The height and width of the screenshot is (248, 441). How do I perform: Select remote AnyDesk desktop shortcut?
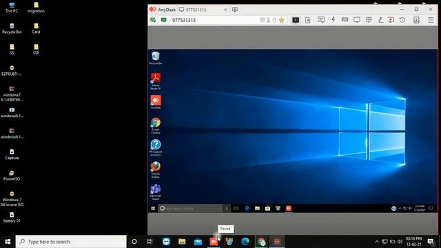(156, 102)
